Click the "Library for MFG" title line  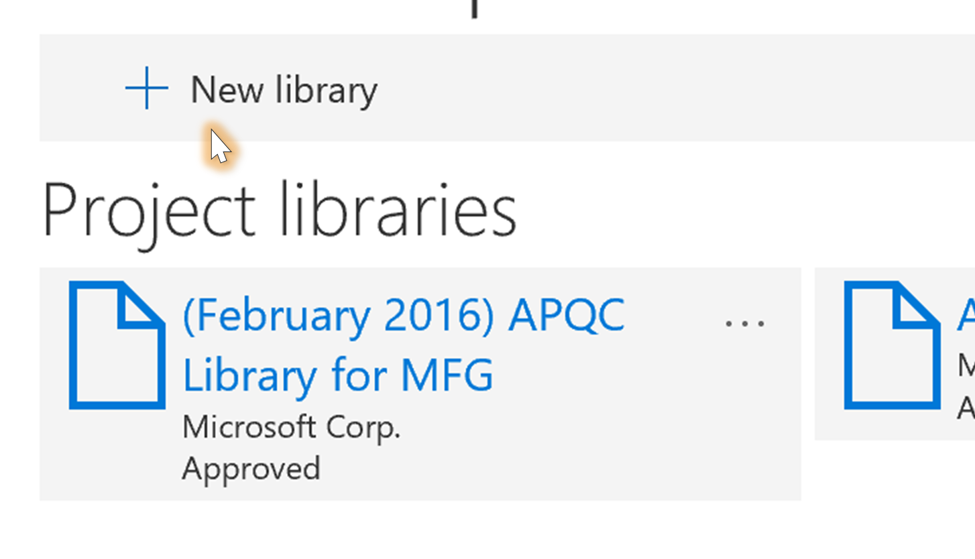(x=338, y=374)
